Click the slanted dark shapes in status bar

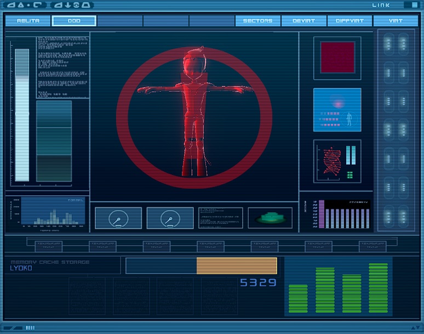pos(13,328)
